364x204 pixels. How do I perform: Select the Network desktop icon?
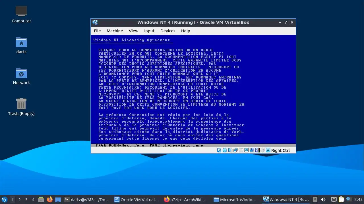click(21, 76)
